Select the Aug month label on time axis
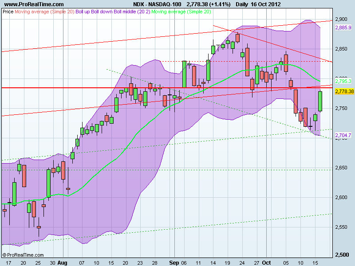Image resolution: width=355 pixels, height=266 pixels. click(62, 263)
